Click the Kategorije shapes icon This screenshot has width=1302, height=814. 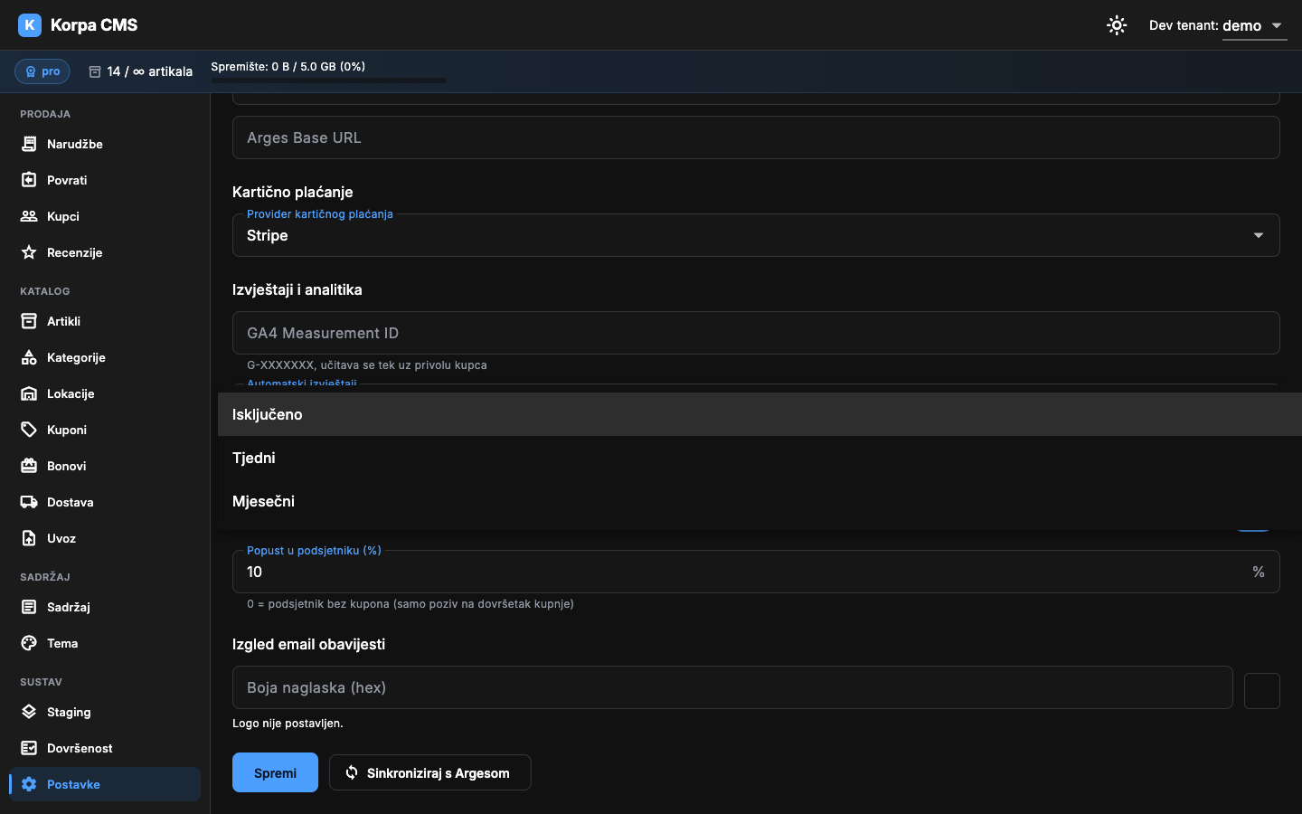point(29,357)
